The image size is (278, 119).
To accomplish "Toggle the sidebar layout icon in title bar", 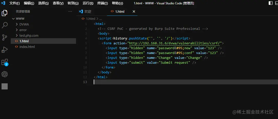I will coord(271,3).
